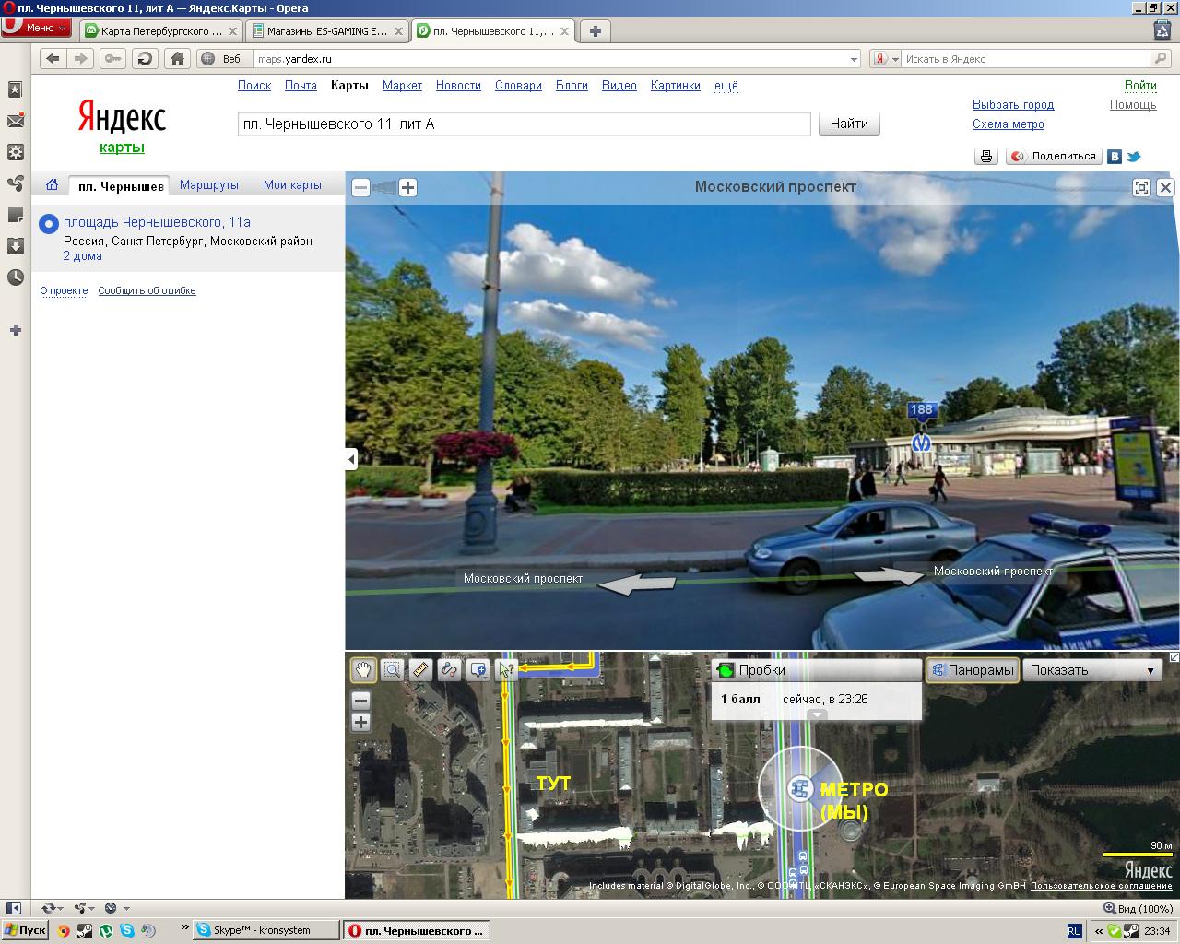Click the browser Back arrow button
Viewport: 1180px width, 944px height.
53,58
